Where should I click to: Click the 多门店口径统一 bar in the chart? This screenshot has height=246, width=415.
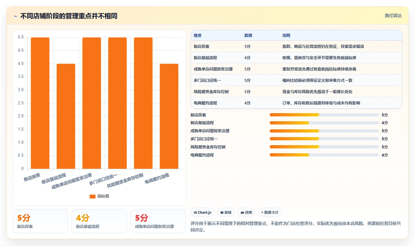click(118, 103)
